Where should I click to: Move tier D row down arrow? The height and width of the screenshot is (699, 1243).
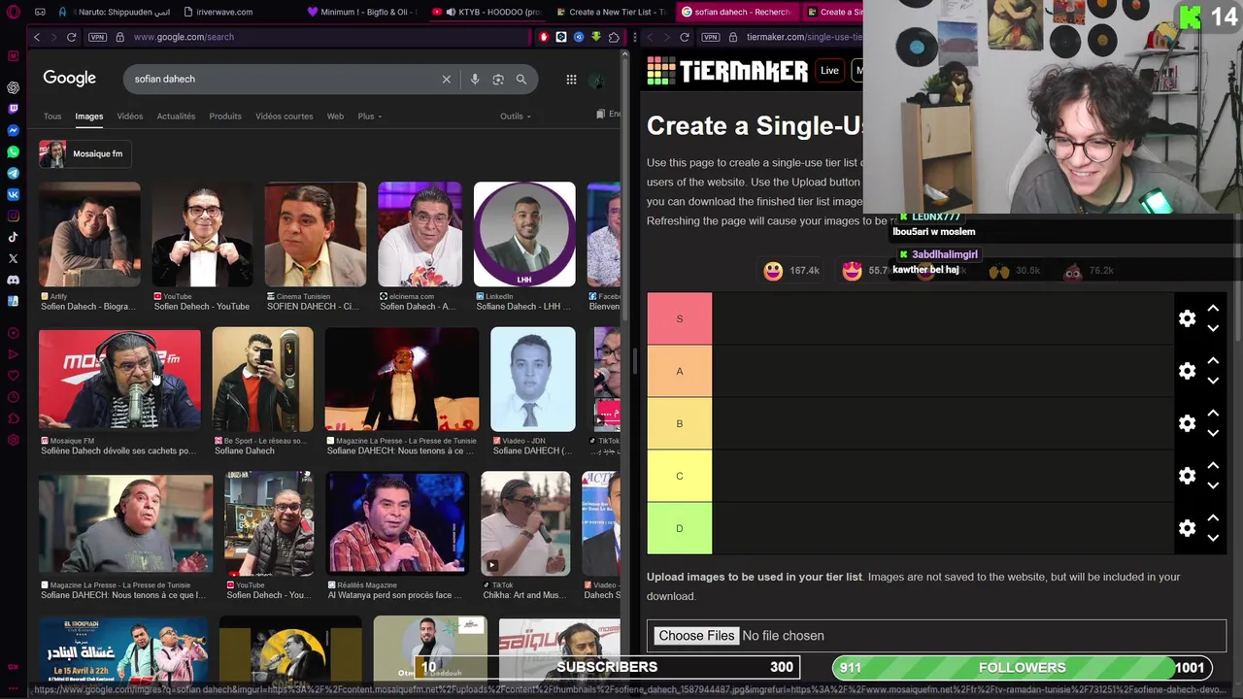[1213, 538]
